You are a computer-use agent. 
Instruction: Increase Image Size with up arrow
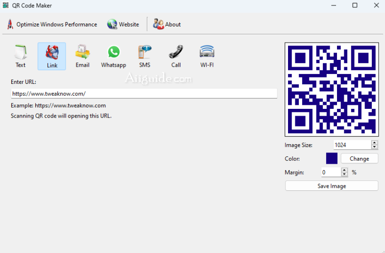coord(374,143)
